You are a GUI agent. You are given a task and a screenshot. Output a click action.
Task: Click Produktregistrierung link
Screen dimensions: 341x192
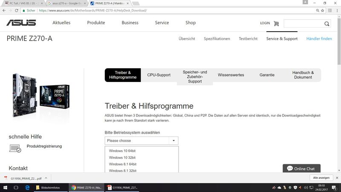point(44,146)
